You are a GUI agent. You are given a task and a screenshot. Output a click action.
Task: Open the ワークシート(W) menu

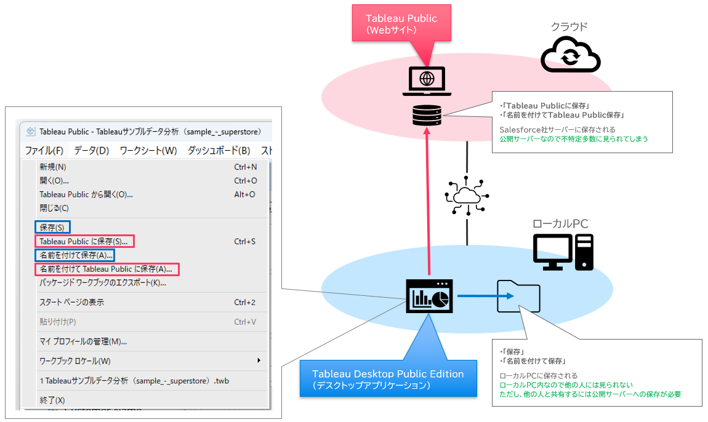point(148,151)
